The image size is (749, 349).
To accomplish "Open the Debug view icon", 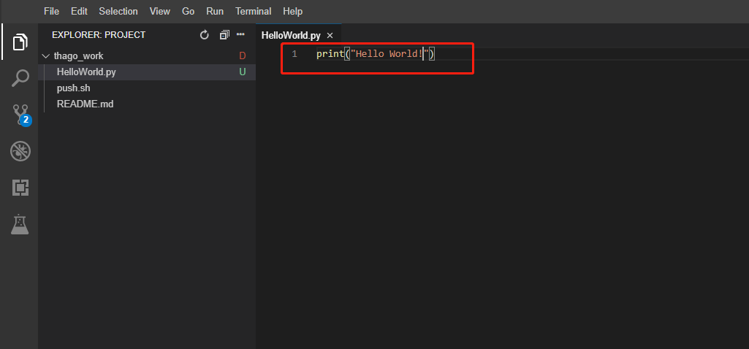I will (20, 151).
